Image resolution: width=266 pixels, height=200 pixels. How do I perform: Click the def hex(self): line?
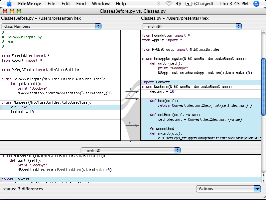point(164,101)
